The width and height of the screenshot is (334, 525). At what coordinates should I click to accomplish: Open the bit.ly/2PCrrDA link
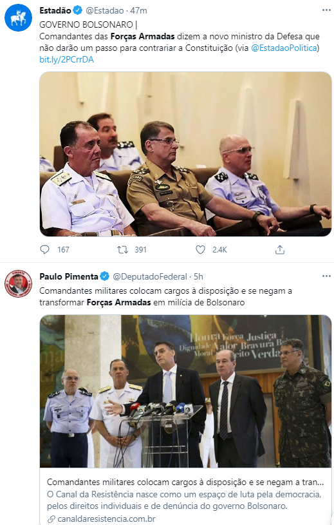click(x=66, y=60)
